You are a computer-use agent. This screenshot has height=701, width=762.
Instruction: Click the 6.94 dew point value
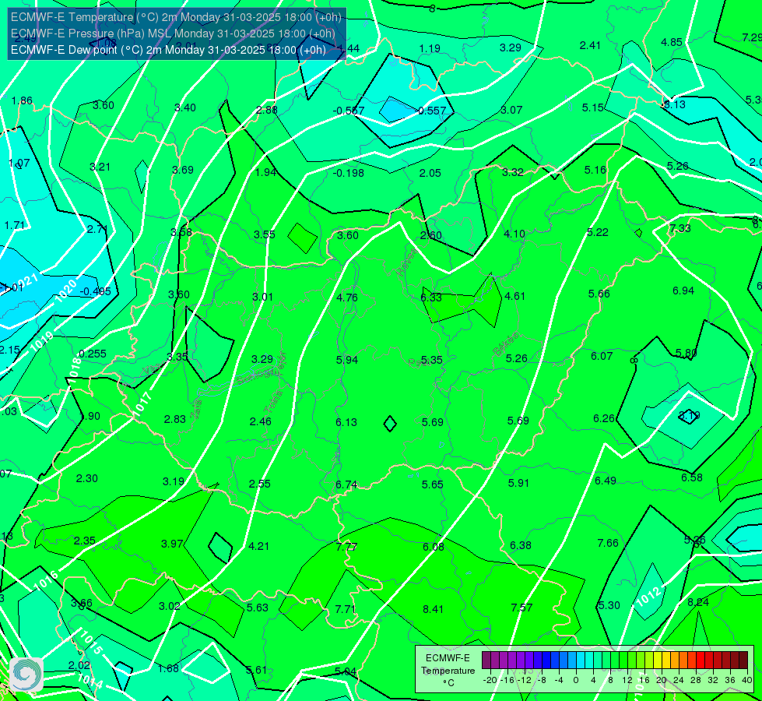tap(683, 291)
